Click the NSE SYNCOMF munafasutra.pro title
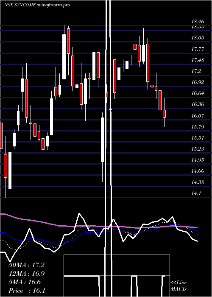 pyautogui.click(x=37, y=5)
